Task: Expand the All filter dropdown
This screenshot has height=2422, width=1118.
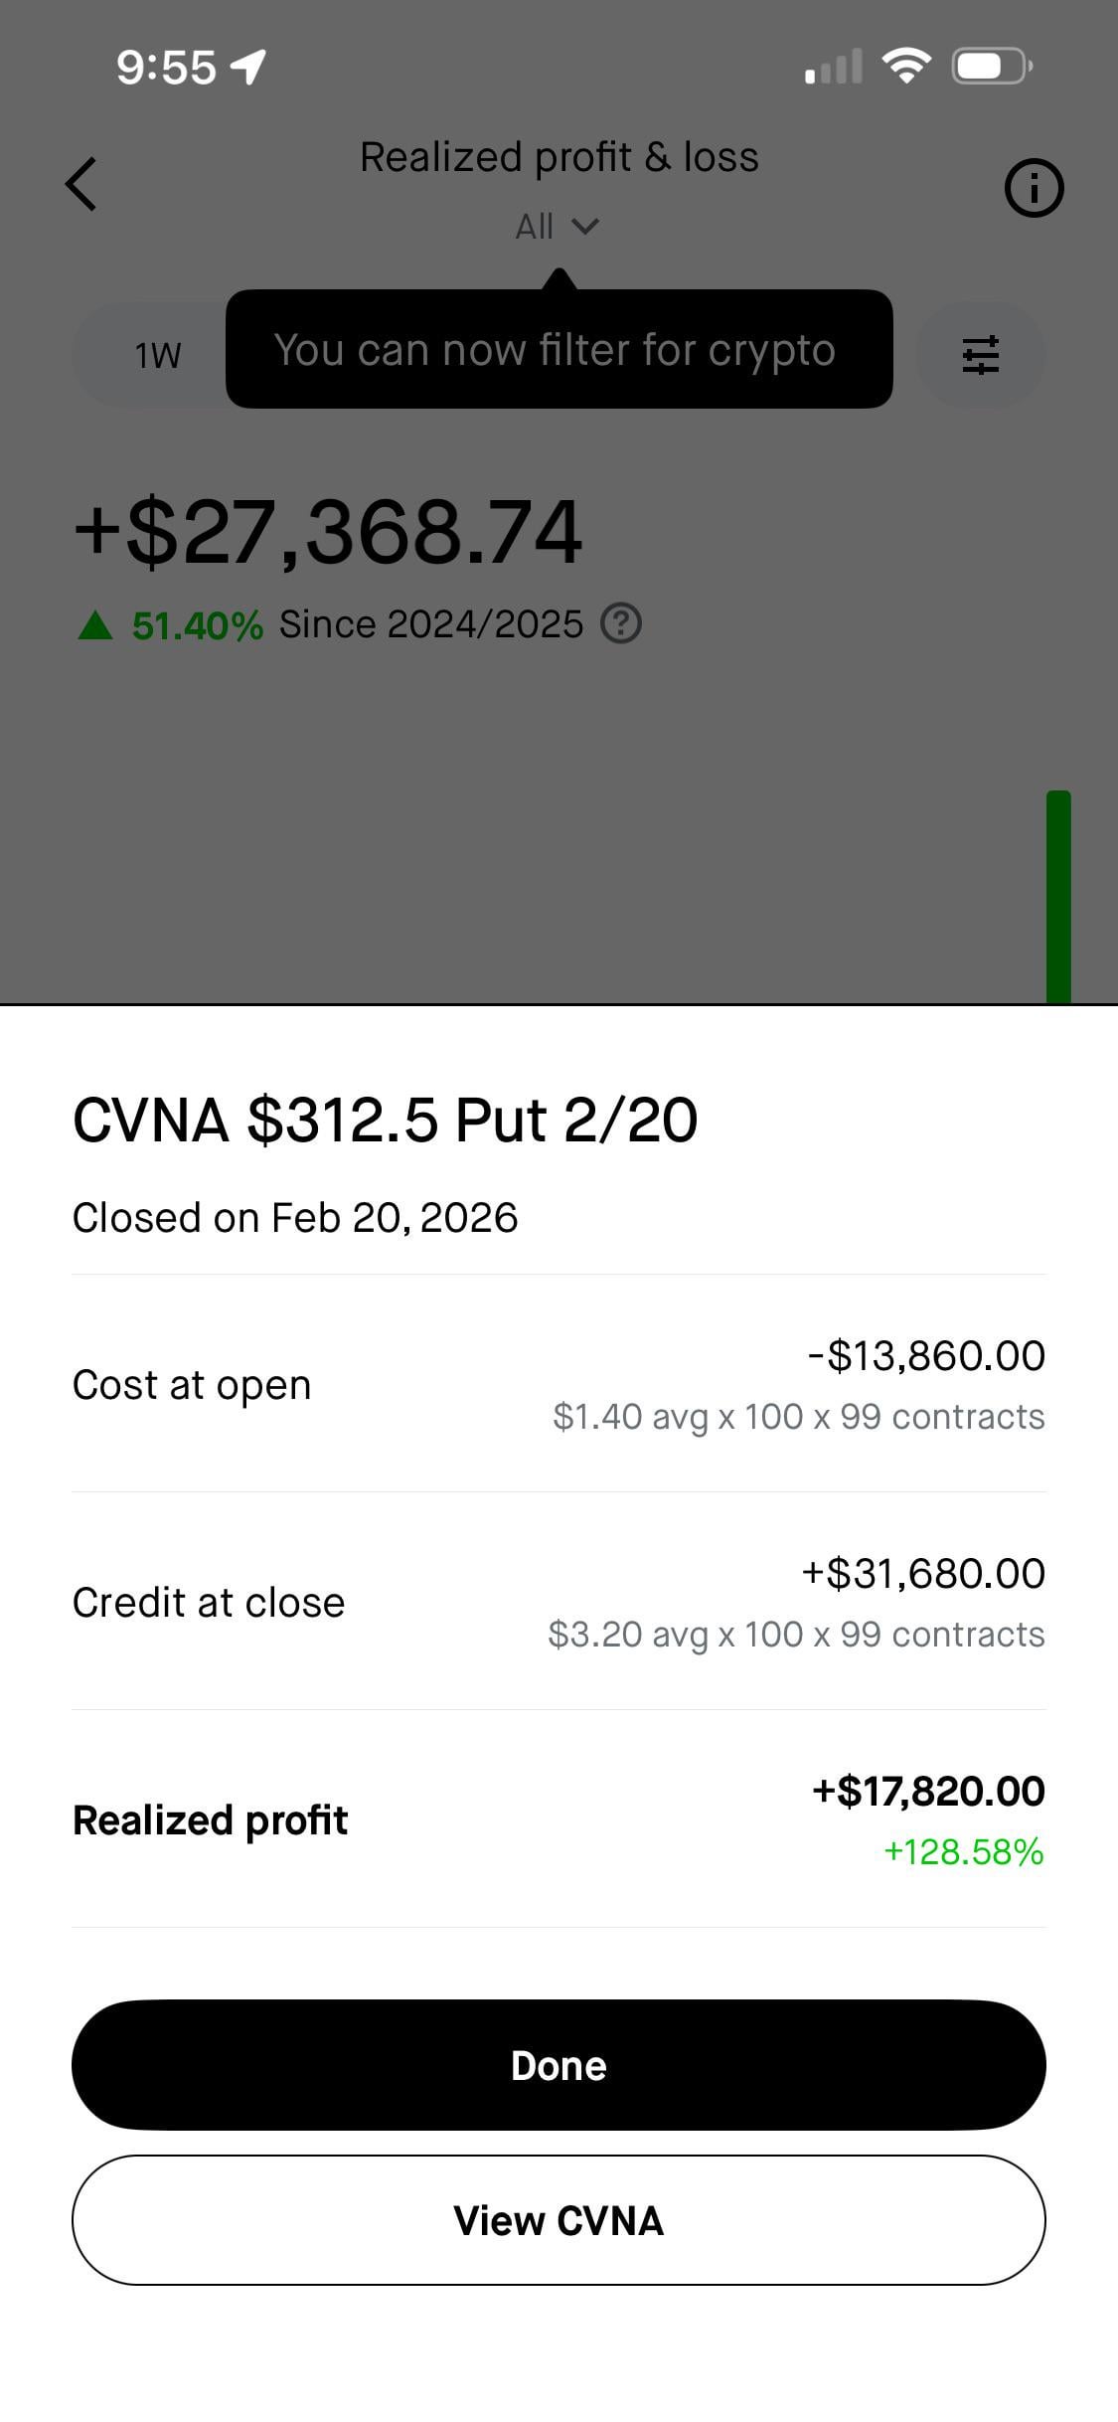Action: [558, 227]
